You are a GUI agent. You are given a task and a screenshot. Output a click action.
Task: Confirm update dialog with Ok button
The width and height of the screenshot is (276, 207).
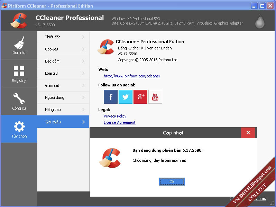[172, 181]
